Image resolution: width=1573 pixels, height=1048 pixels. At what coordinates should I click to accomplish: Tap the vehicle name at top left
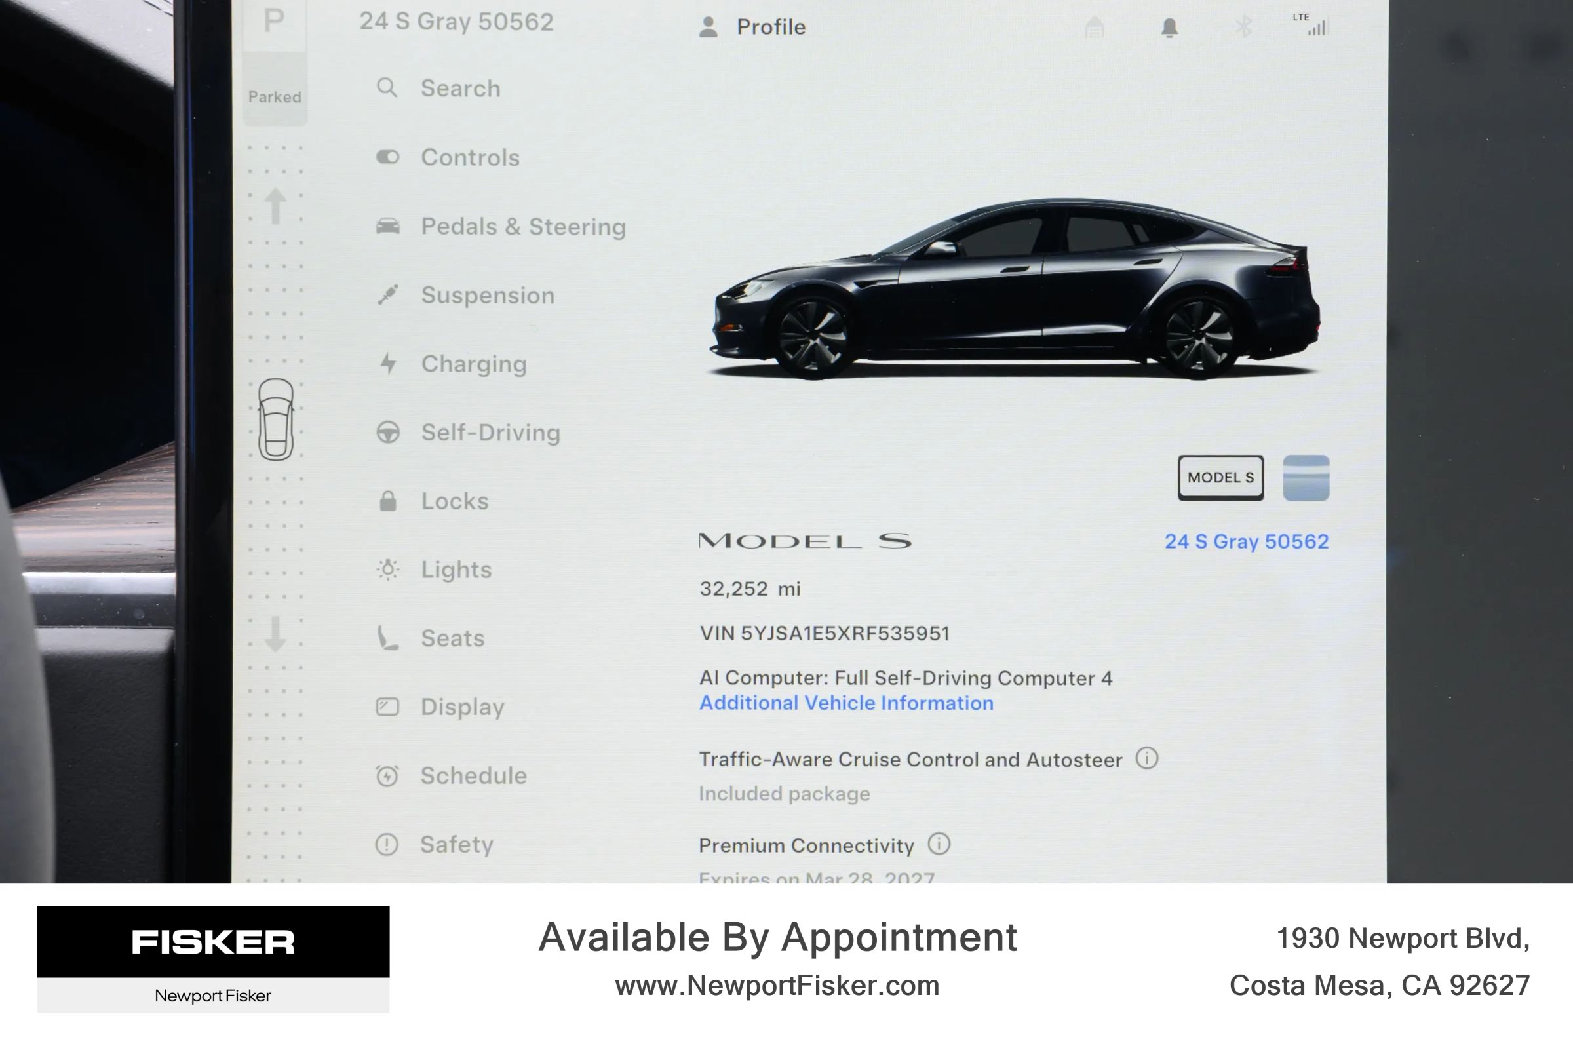click(x=456, y=22)
